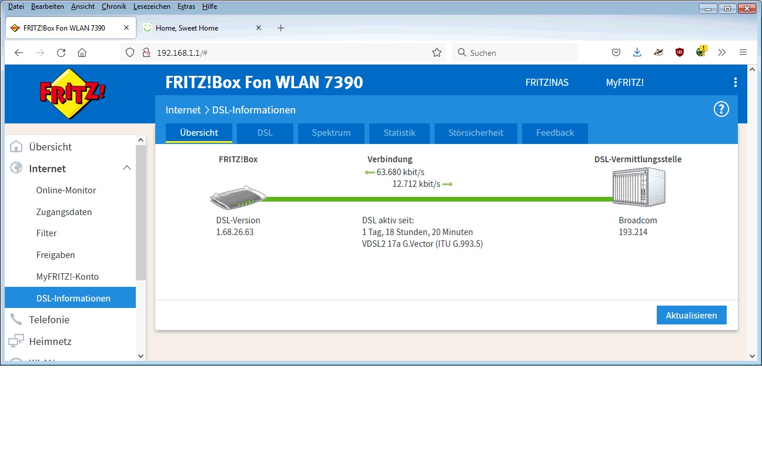Screen dimensions: 762x469
Task: Click the sidebar scroll up arrow
Action: tap(141, 140)
